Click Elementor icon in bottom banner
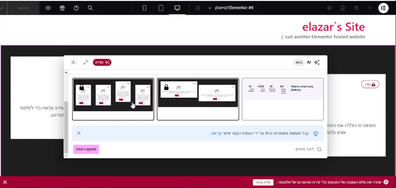Image resolution: width=396 pixels, height=188 pixels. (386, 182)
